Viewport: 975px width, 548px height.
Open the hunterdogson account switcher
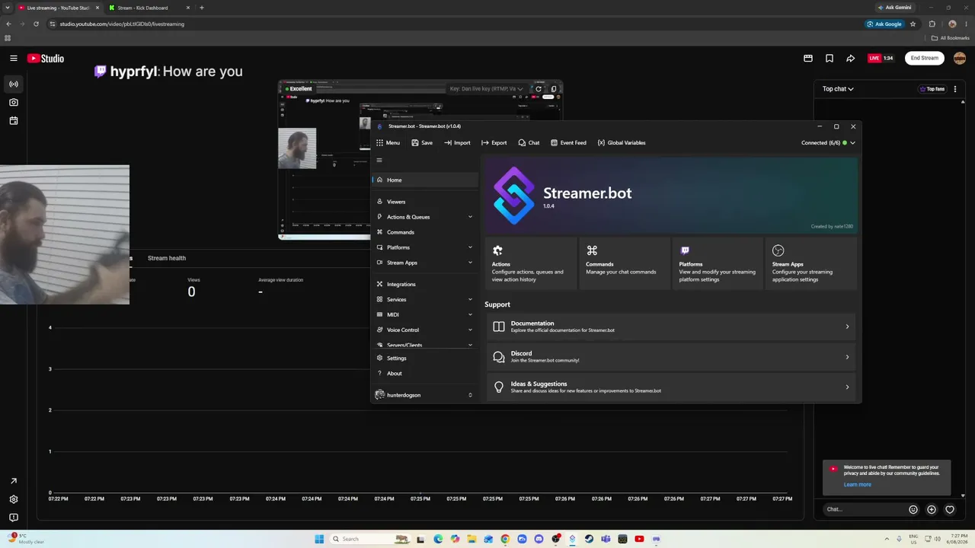click(426, 395)
